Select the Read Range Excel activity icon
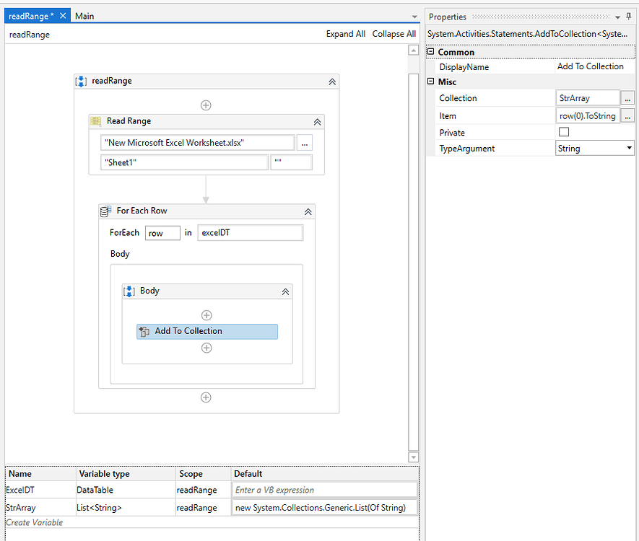This screenshot has width=639, height=541. click(x=95, y=121)
